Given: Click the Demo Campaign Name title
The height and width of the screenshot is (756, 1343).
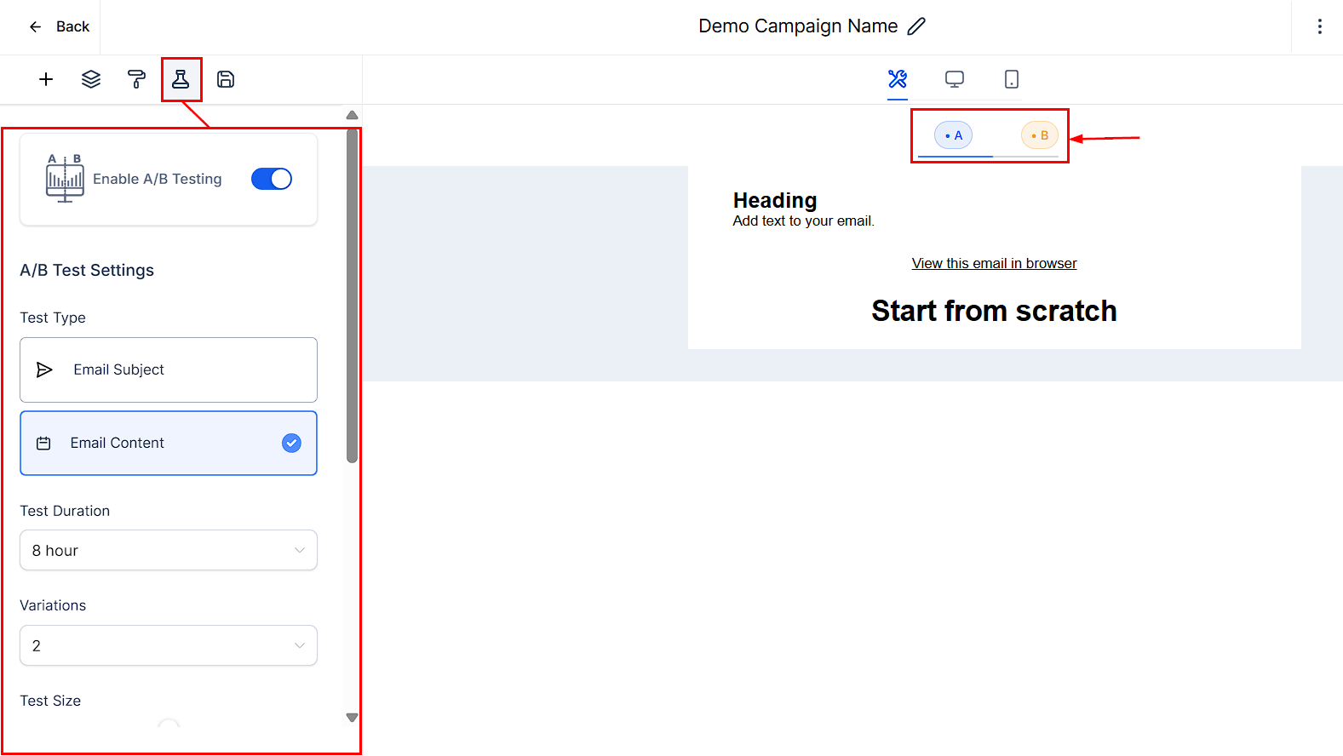Looking at the screenshot, I should [798, 26].
